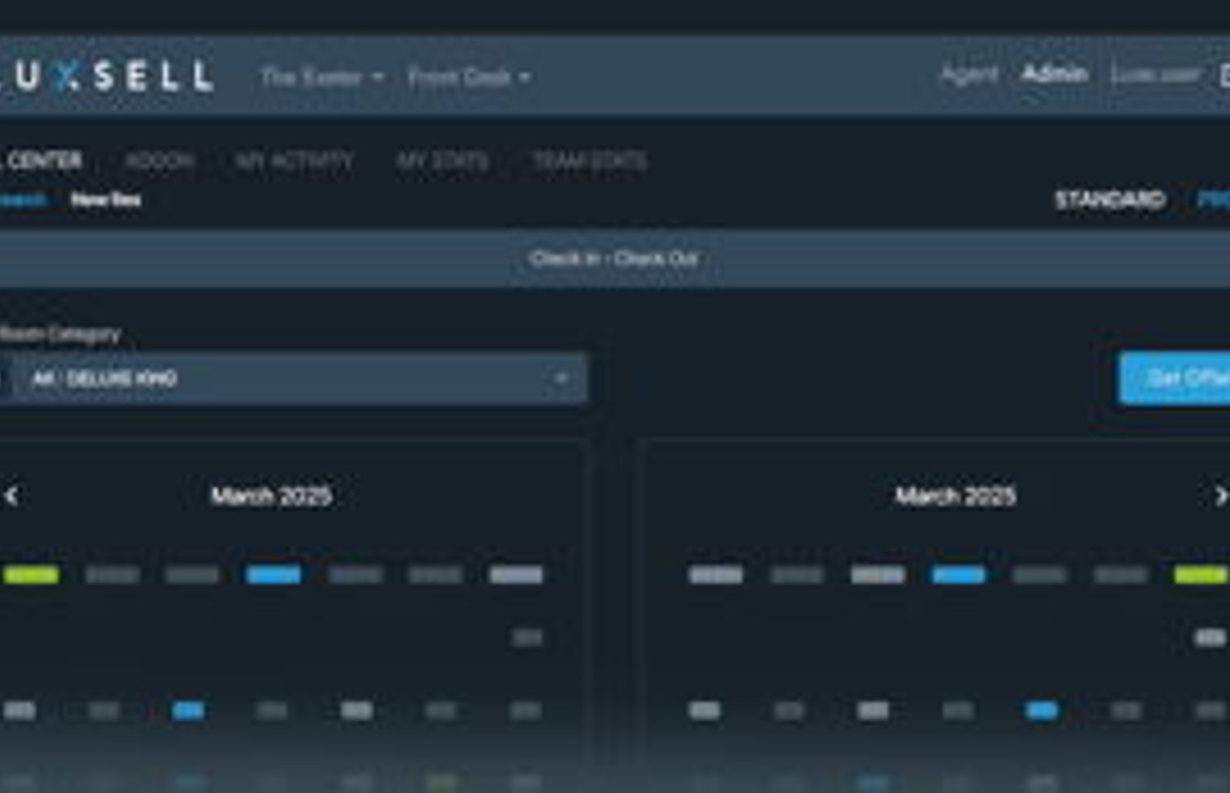Open the Front Desk dropdown in the header
Image resolution: width=1230 pixels, height=793 pixels.
[x=469, y=77]
